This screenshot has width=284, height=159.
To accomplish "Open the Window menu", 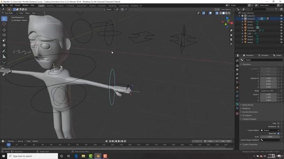I will pos(25,5).
